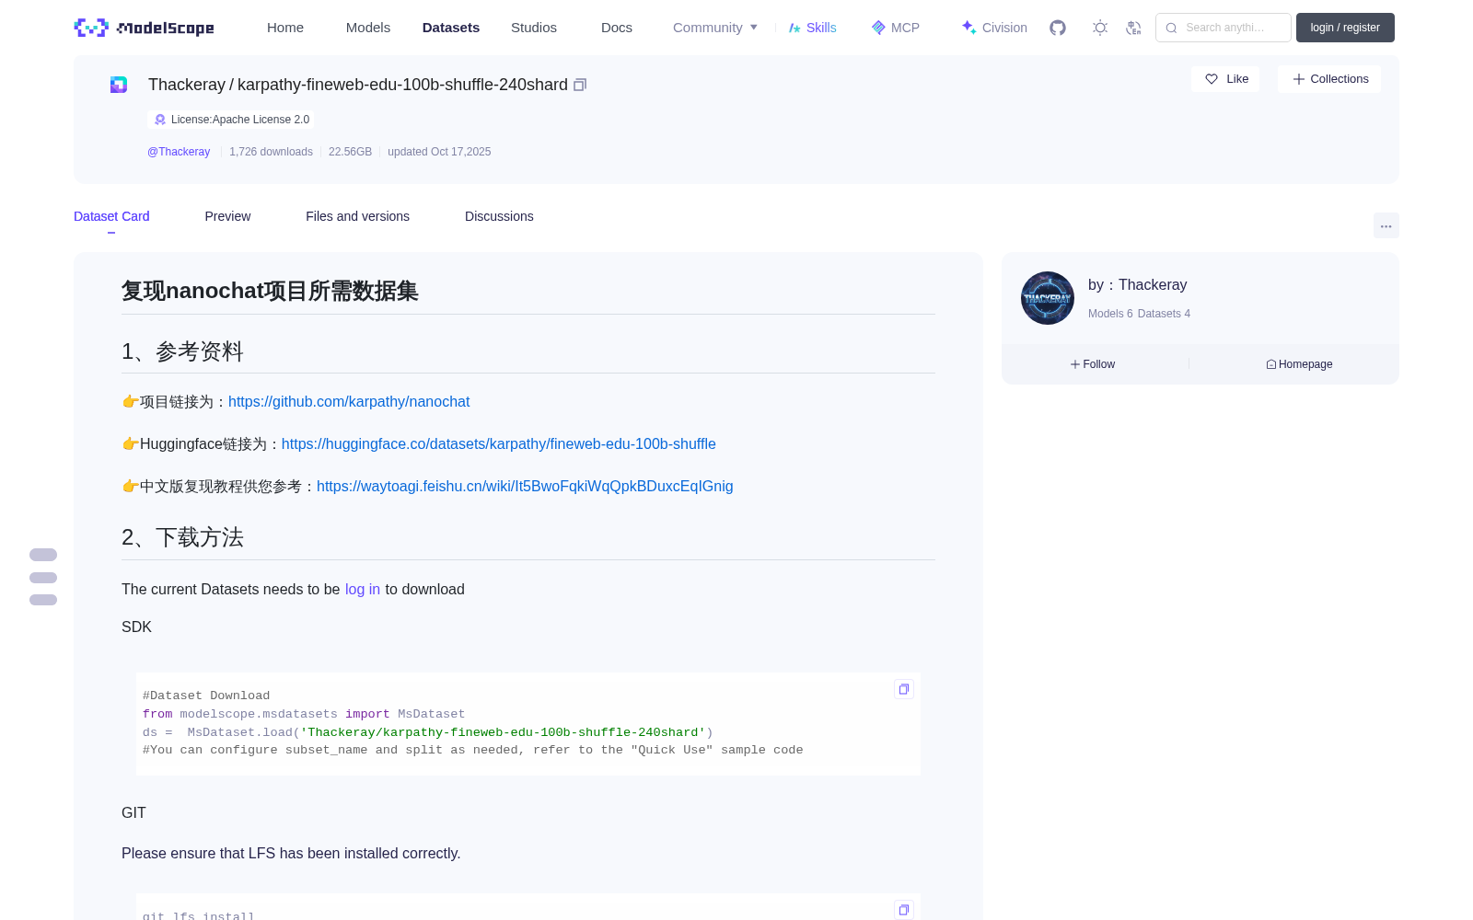Switch to Files and versions tab
The width and height of the screenshot is (1473, 920).
(357, 216)
